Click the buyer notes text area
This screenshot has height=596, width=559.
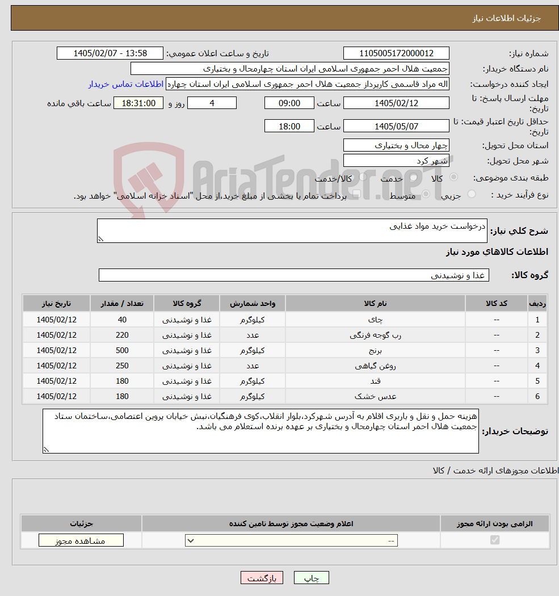tap(260, 431)
